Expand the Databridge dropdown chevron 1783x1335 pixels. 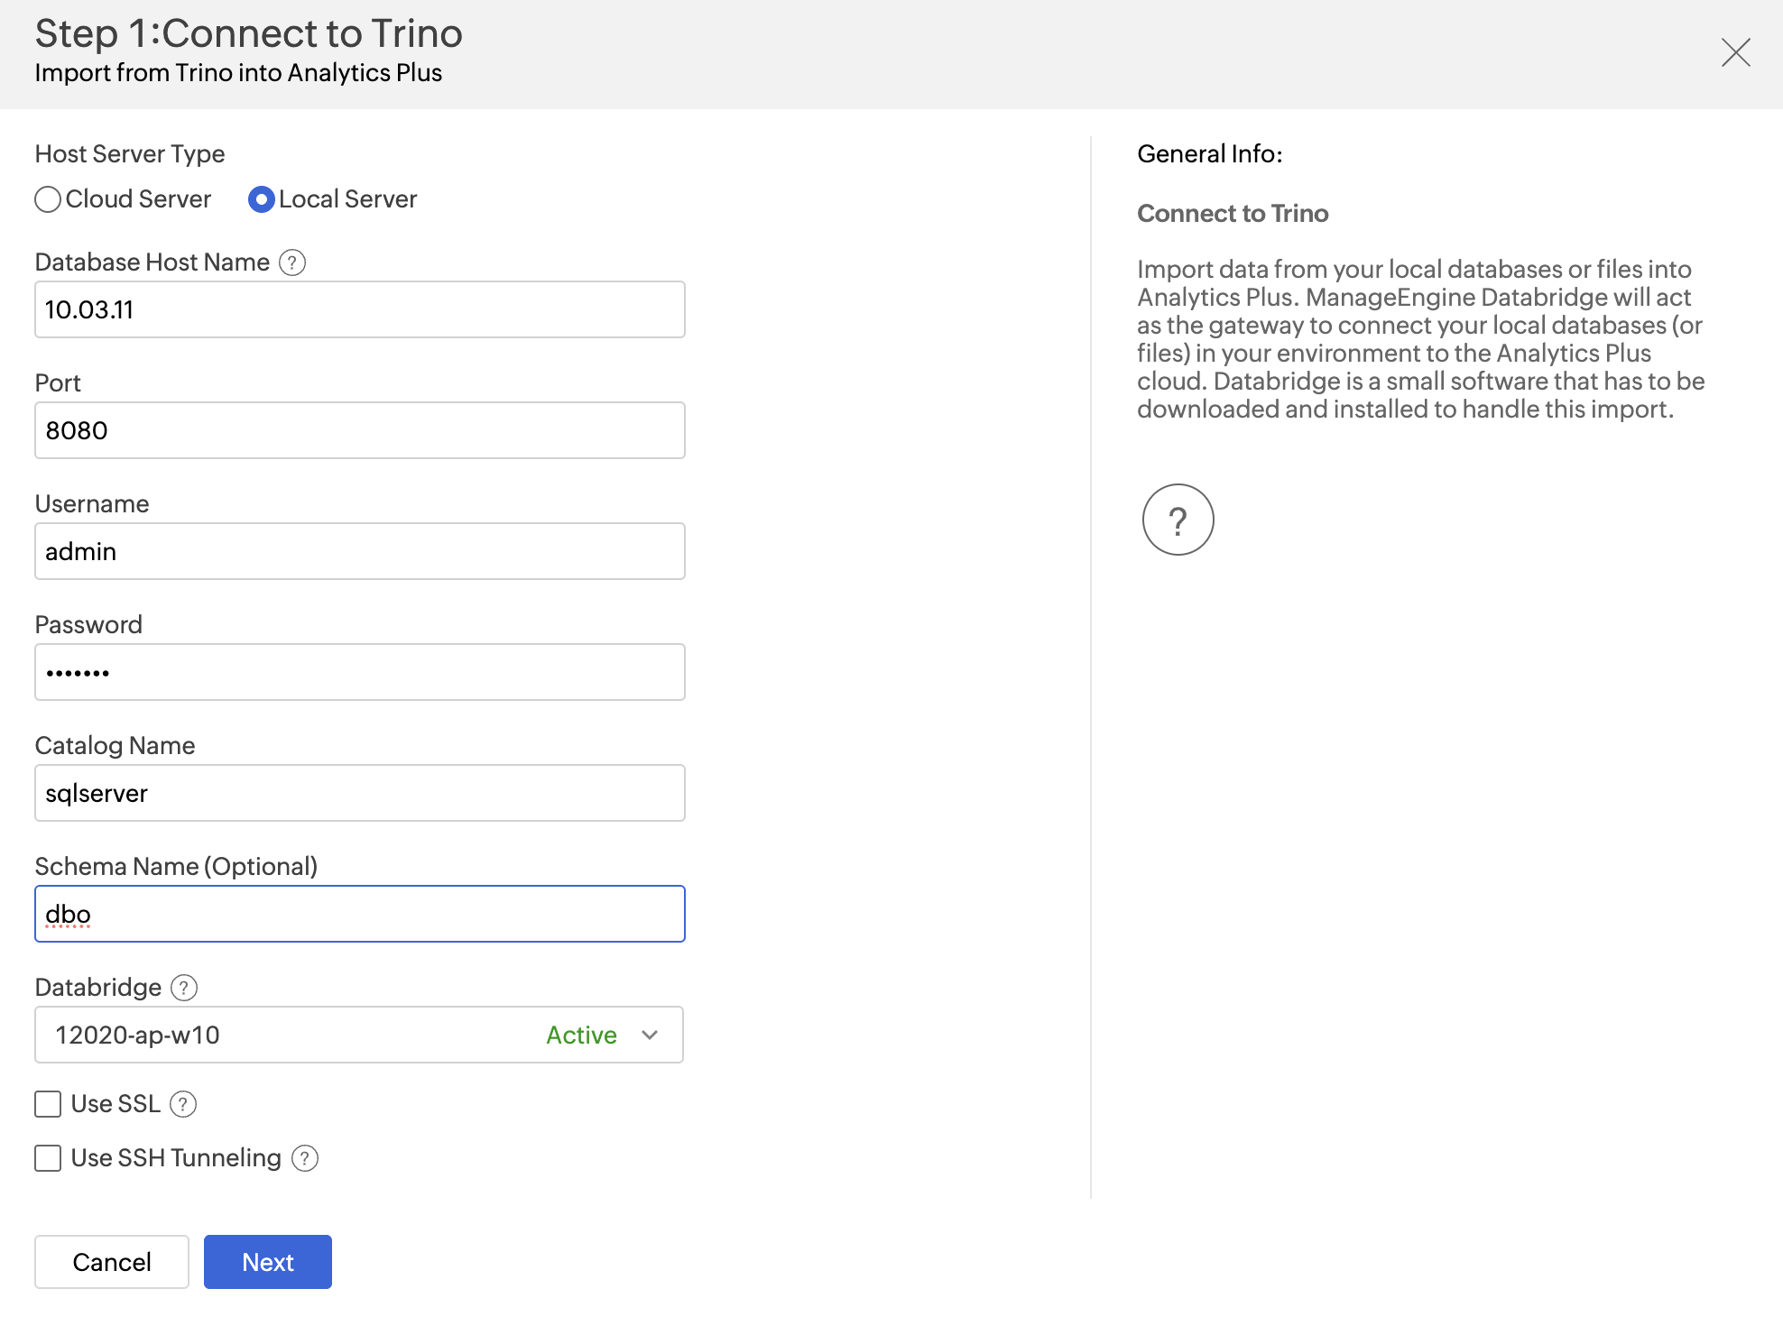pyautogui.click(x=650, y=1035)
